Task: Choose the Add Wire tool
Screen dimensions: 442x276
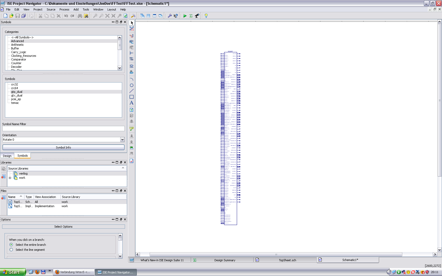Action: click(132, 36)
